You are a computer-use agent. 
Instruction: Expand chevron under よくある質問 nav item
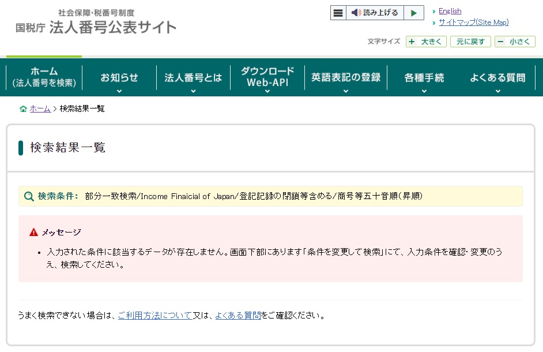pos(497,91)
